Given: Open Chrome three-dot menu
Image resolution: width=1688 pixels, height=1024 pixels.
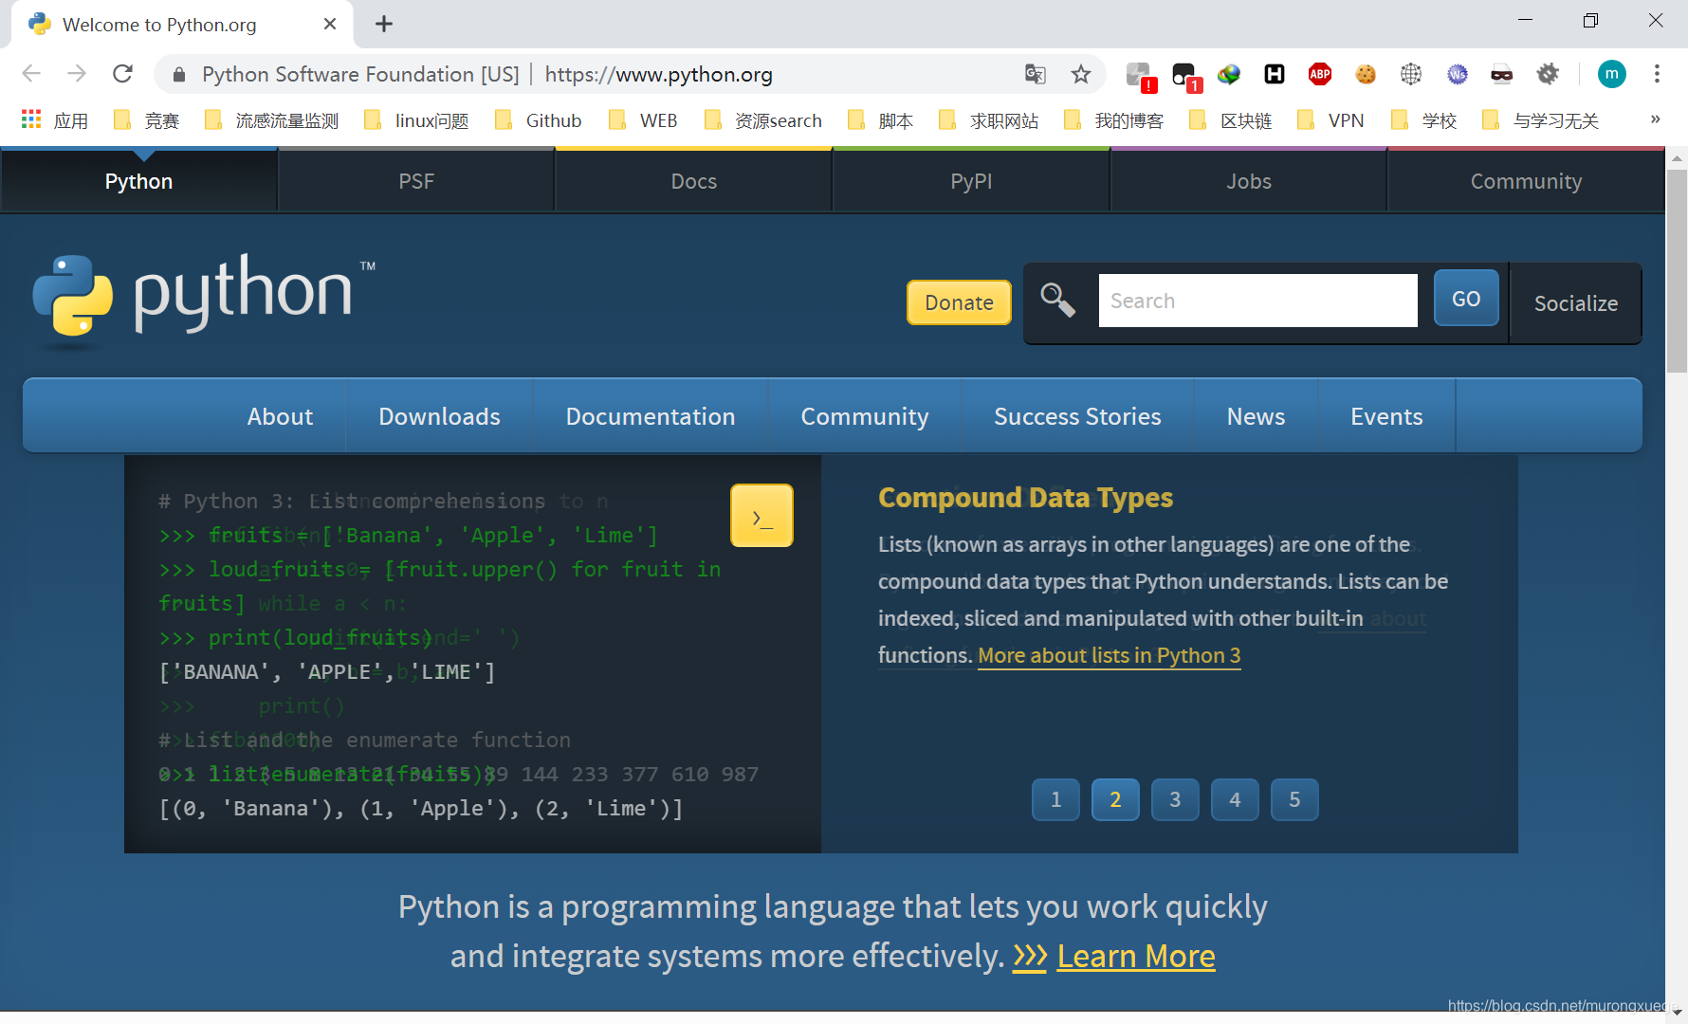Looking at the screenshot, I should point(1657,74).
